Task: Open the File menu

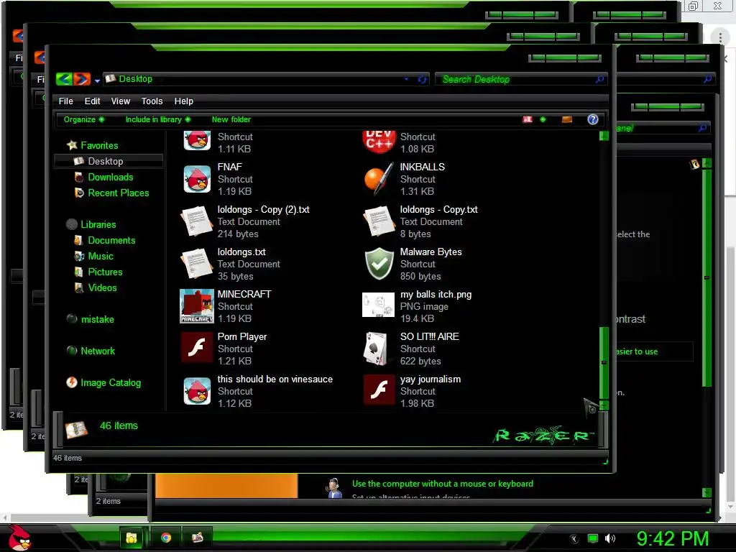Action: point(65,101)
